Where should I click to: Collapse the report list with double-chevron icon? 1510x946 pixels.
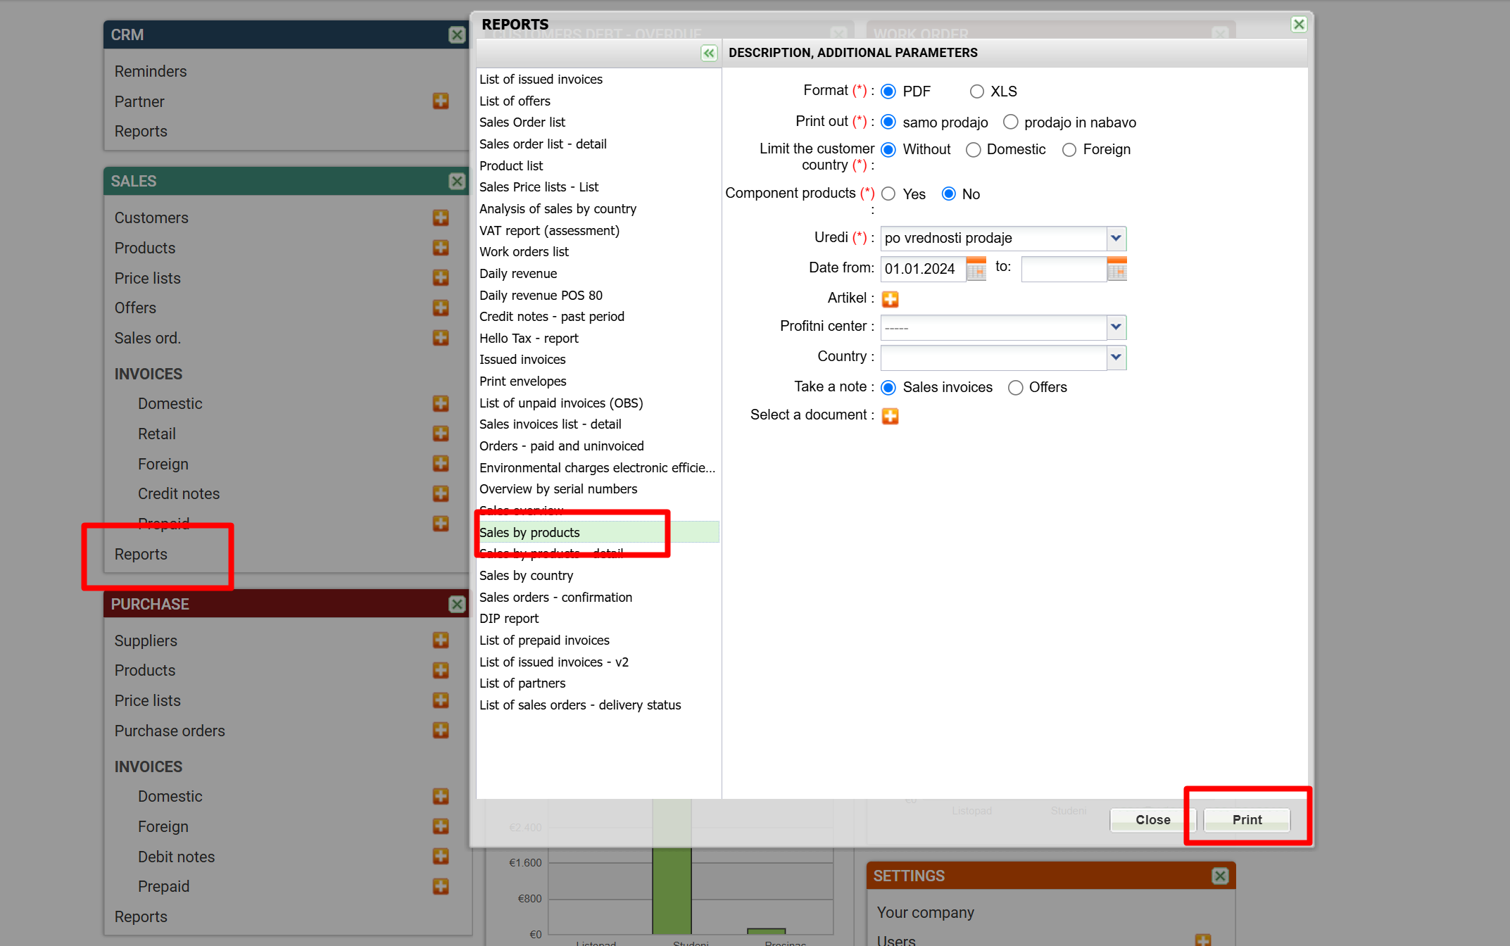click(708, 53)
